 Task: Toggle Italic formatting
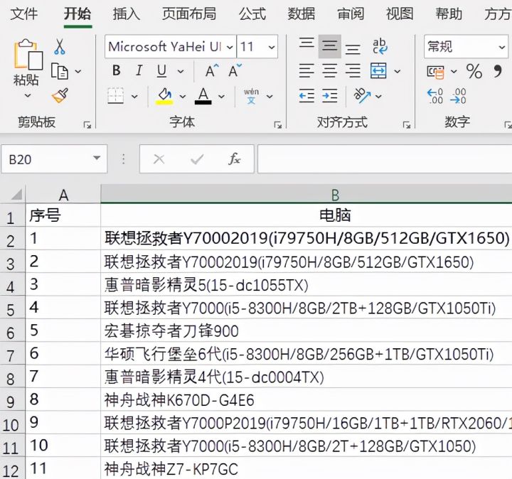tap(139, 70)
